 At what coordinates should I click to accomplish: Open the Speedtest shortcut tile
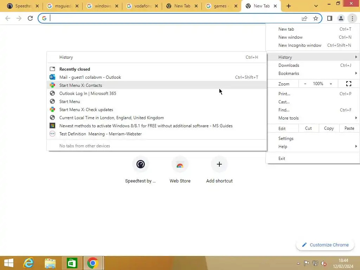tap(141, 170)
